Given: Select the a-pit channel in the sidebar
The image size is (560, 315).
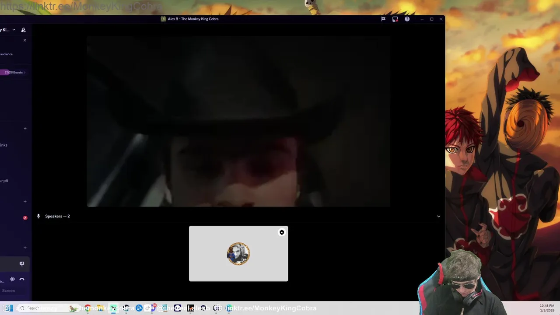Looking at the screenshot, I should (4, 180).
